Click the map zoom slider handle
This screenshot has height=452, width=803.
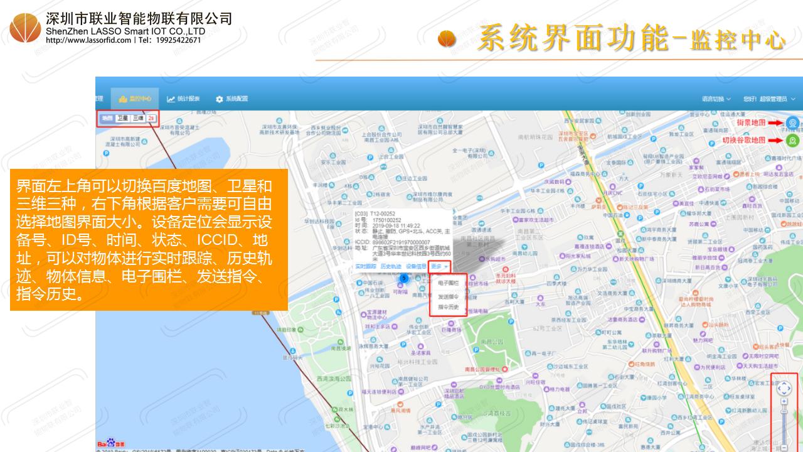pos(784,412)
